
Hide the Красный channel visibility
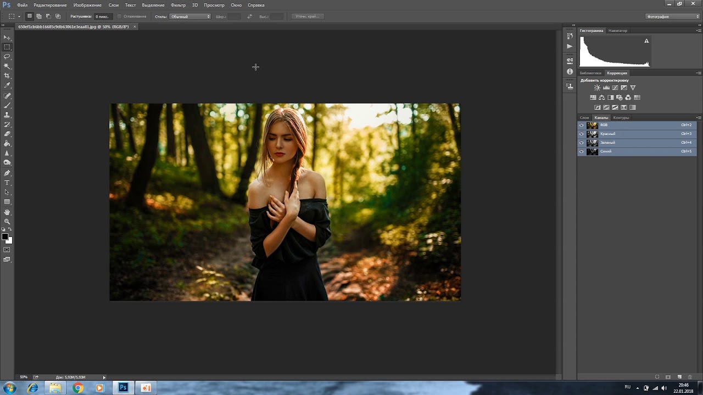(582, 134)
